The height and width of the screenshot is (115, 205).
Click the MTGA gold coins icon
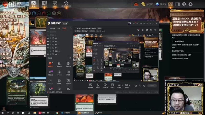pyautogui.click(x=143, y=4)
